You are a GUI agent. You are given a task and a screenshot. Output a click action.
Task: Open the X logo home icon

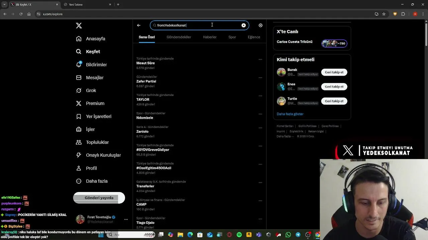coord(79,26)
